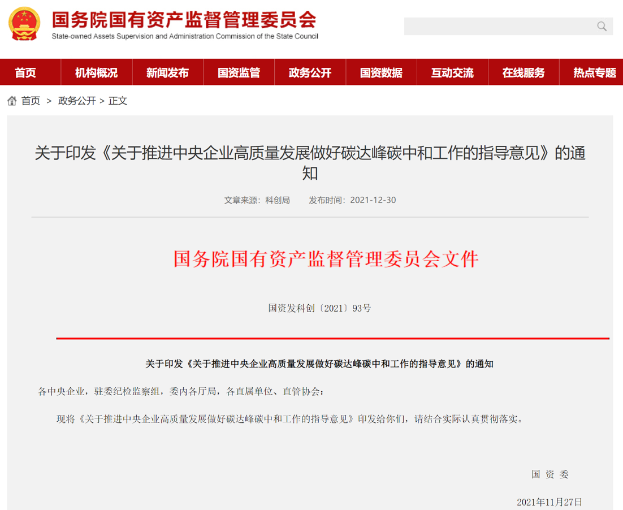This screenshot has height=510, width=623.
Task: Click the home icon in breadcrumb
Action: pyautogui.click(x=12, y=101)
